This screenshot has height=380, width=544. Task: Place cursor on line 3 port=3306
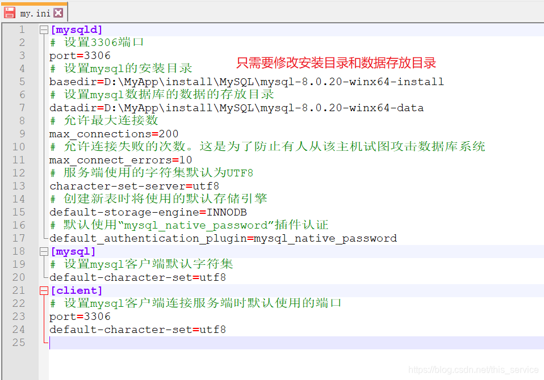coord(80,56)
